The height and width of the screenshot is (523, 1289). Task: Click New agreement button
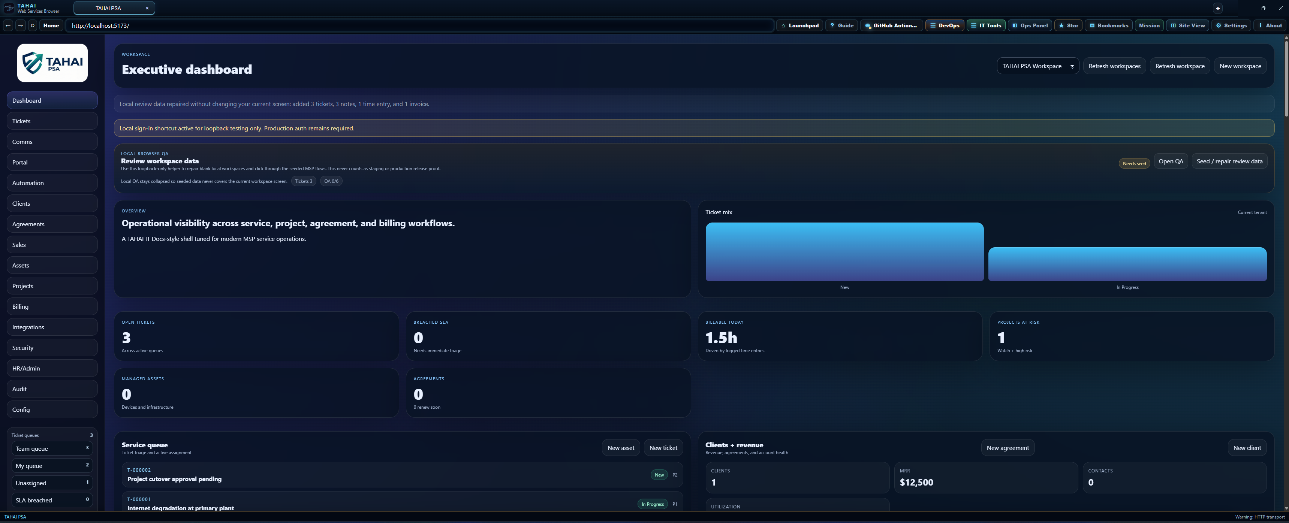pos(1007,447)
